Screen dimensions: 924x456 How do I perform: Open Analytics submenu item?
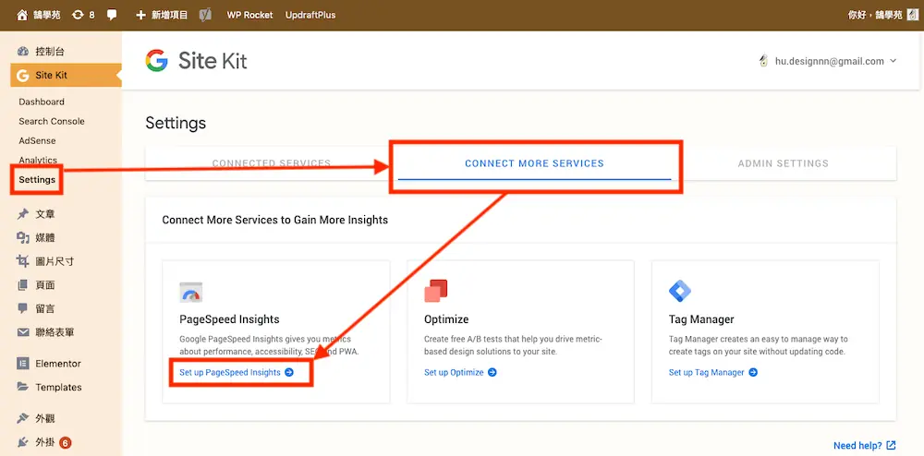coord(38,160)
